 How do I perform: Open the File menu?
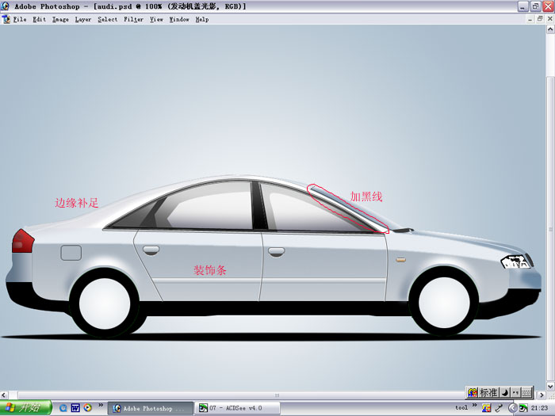pos(20,19)
